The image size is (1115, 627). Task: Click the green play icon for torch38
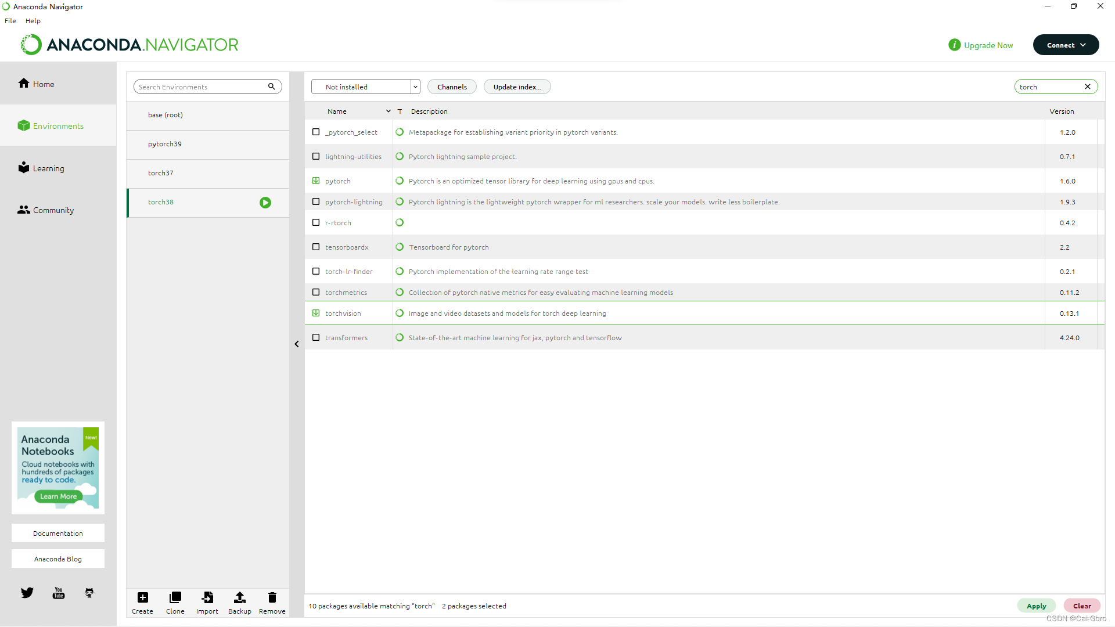click(x=265, y=203)
